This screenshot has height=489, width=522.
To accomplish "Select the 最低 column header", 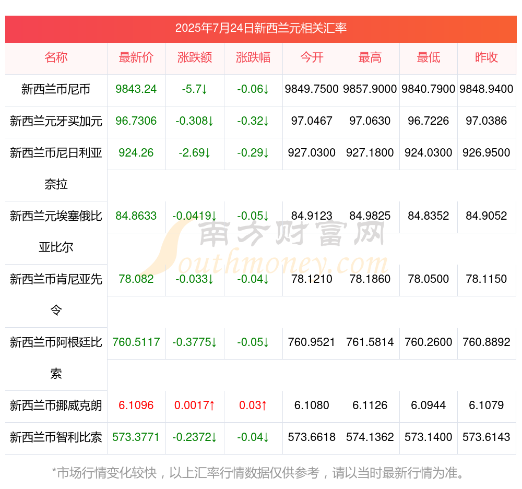I will tap(429, 57).
